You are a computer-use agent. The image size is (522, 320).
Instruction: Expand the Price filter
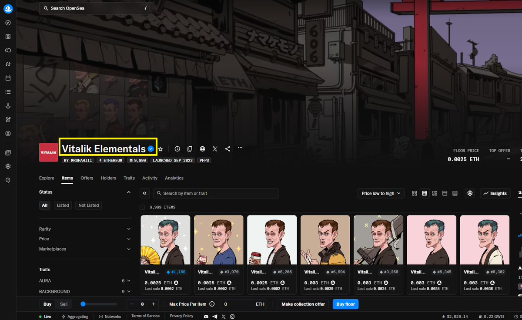pyautogui.click(x=85, y=239)
